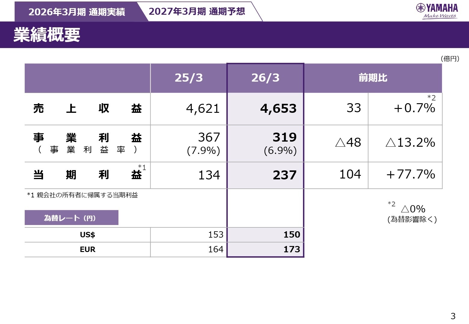Image resolution: width=469 pixels, height=324 pixels.
Task: Click the +0.7% revenue change
Action: coord(414,108)
